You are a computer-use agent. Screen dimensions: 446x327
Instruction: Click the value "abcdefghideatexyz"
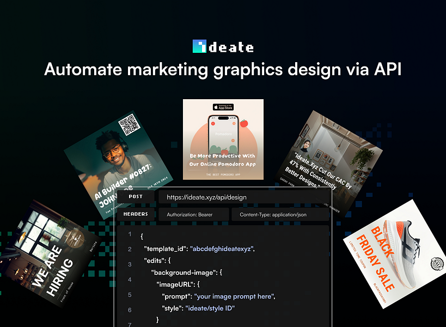tap(222, 249)
